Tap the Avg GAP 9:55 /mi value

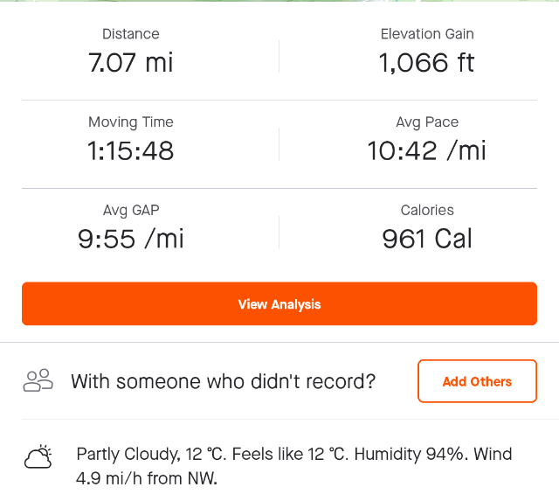click(131, 239)
